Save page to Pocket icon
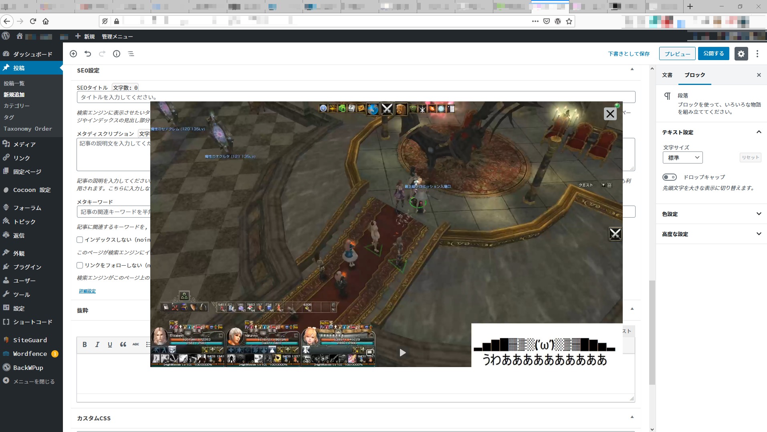This screenshot has height=432, width=767. pyautogui.click(x=546, y=21)
